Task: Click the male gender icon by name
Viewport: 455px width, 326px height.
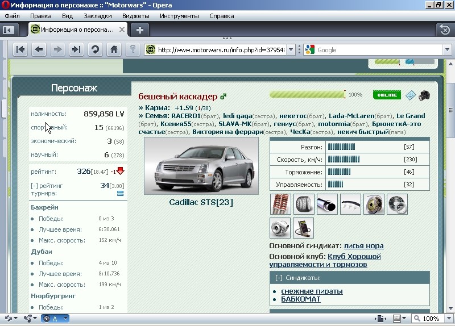Action: tap(223, 97)
